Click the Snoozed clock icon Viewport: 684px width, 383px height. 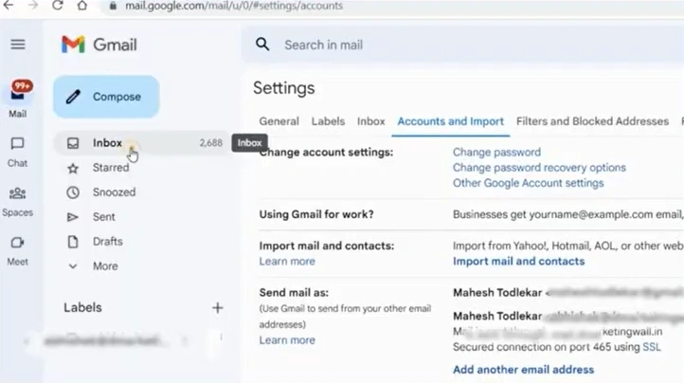pos(73,192)
